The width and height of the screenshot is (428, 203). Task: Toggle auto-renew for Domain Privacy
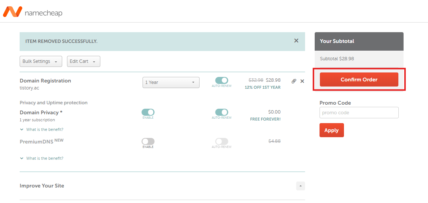pos(222,112)
